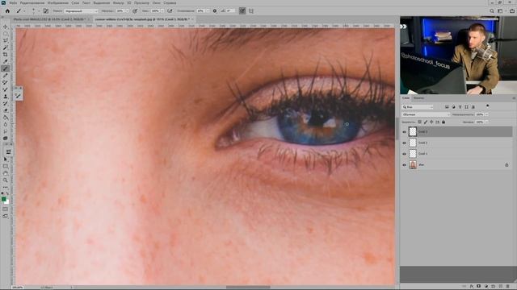Open brush flow slider arrow

162,10
